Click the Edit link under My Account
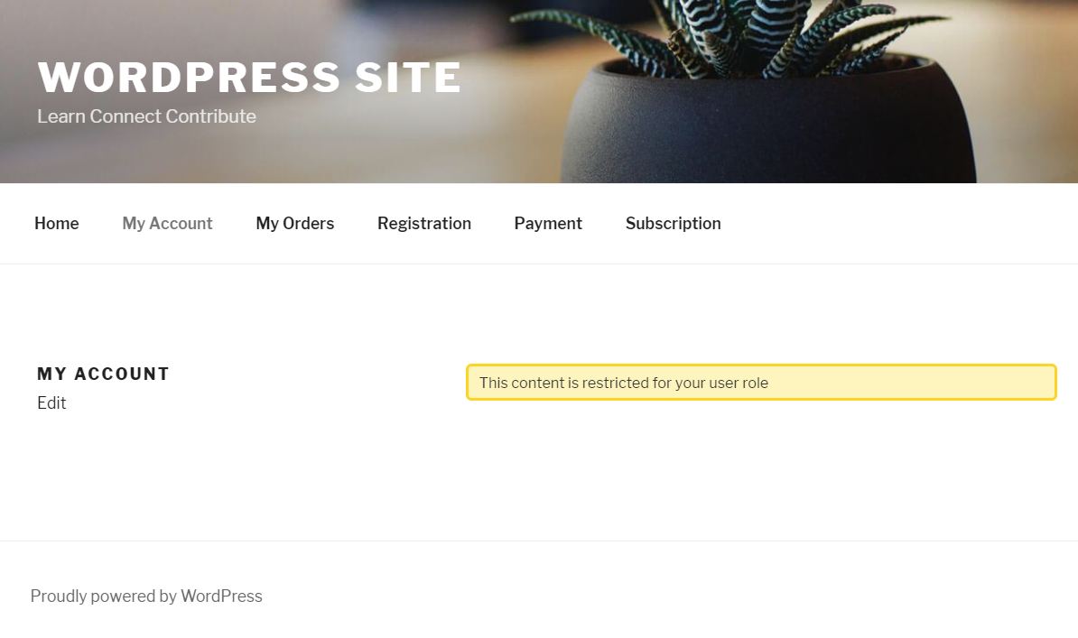Viewport: 1078px width, 638px height. click(x=51, y=402)
